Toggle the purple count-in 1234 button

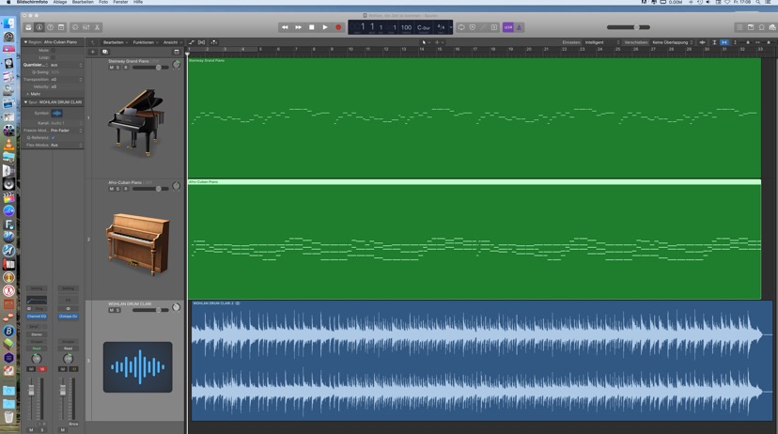[508, 27]
